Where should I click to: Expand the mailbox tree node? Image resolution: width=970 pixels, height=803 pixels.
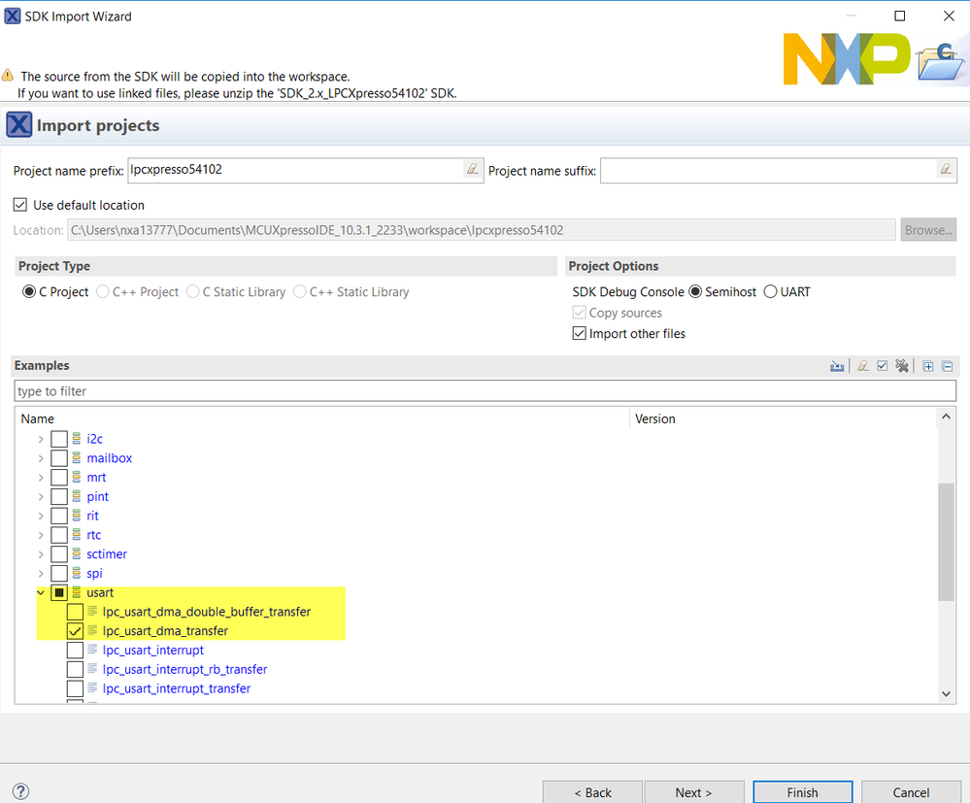click(41, 458)
